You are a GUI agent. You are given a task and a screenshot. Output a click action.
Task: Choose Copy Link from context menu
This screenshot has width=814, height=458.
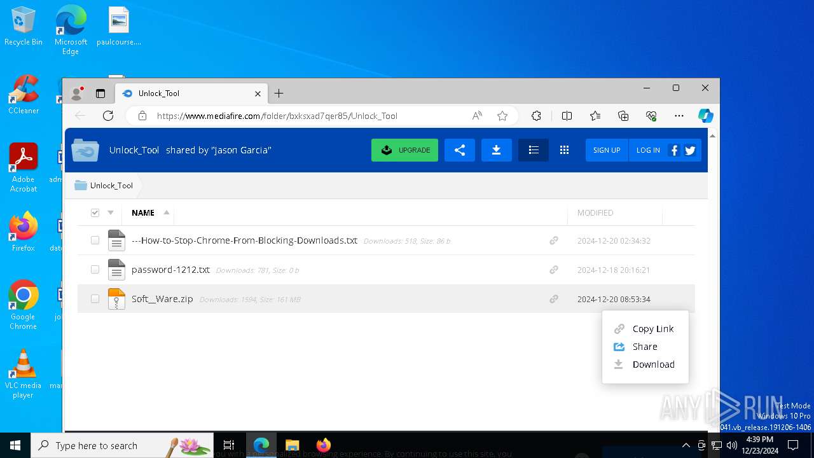[x=645, y=329]
